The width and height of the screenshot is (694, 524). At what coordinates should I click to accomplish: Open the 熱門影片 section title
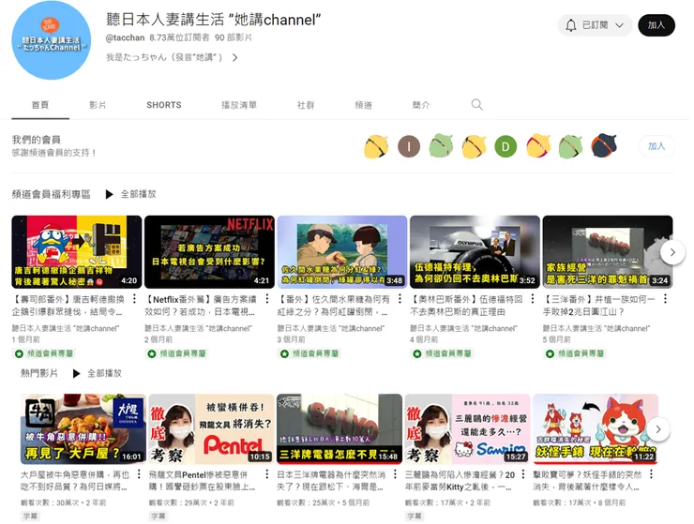click(x=39, y=373)
